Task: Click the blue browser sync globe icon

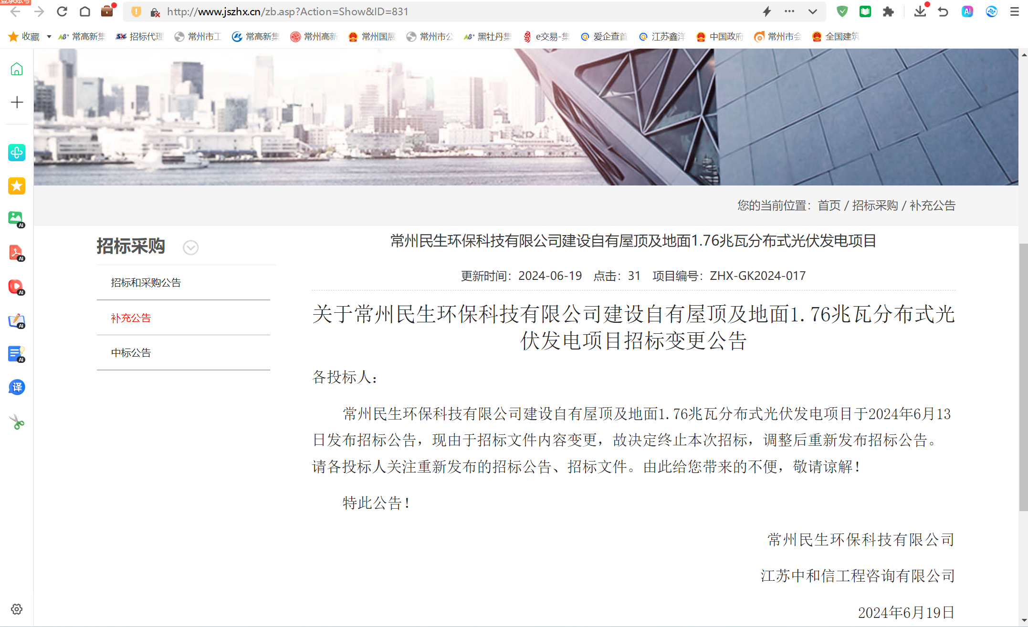Action: click(x=992, y=11)
